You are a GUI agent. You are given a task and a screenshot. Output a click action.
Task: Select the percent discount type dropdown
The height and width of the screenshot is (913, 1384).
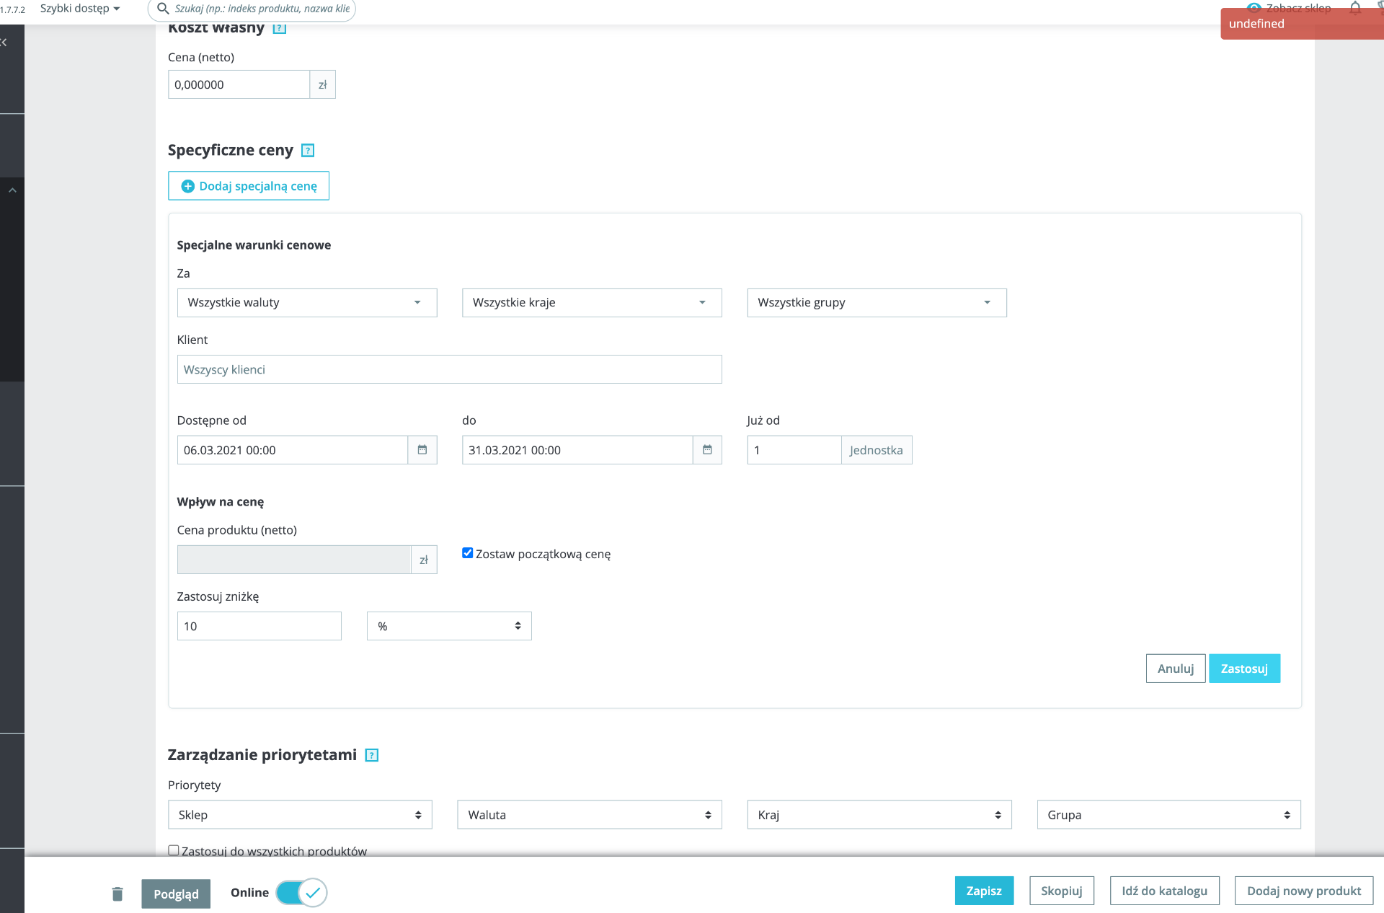click(x=449, y=626)
